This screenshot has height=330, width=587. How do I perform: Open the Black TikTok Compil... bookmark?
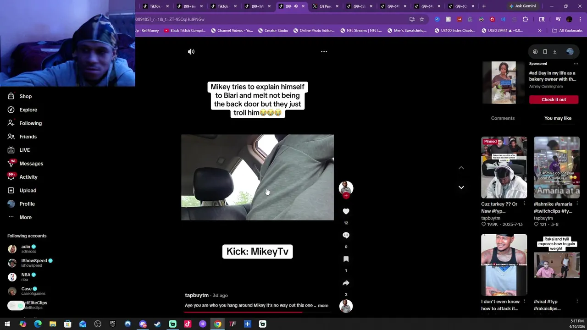coord(185,31)
